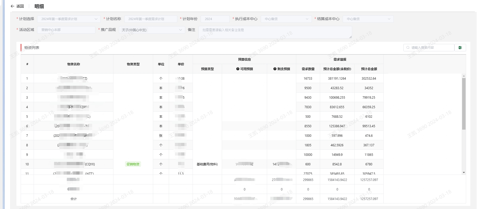The width and height of the screenshot is (482, 209).
Task: Click the 单价 column header
Action: (x=181, y=64)
